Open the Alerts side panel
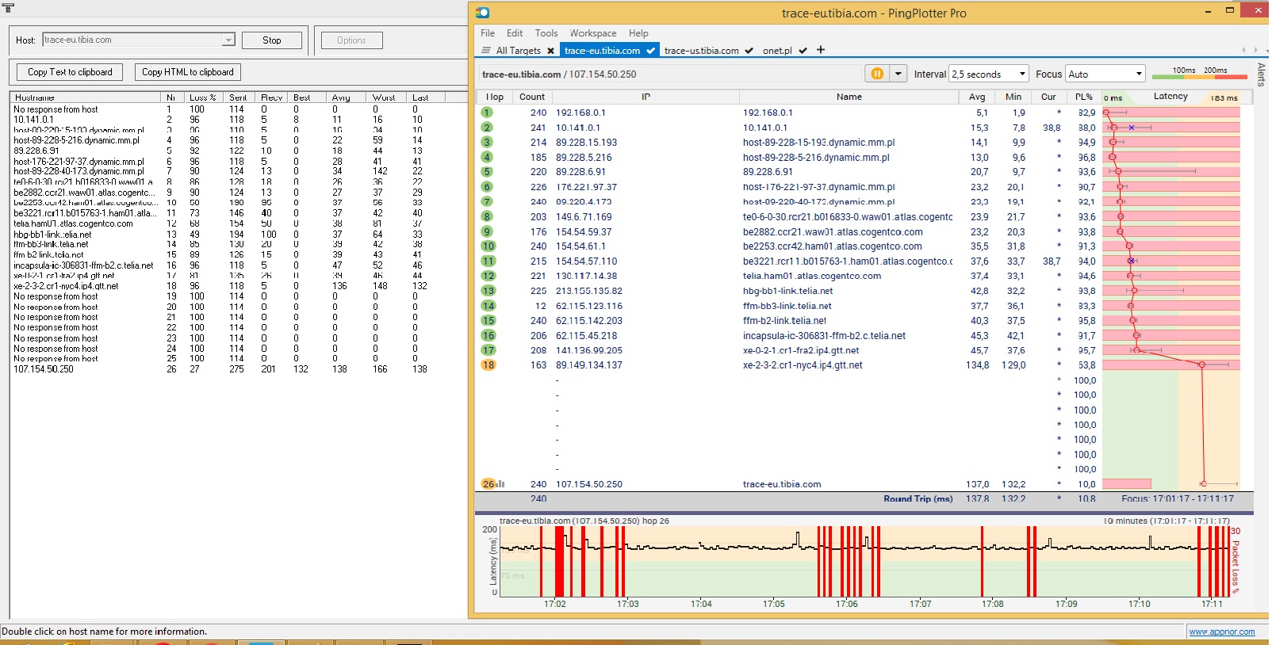This screenshot has height=645, width=1272. [x=1262, y=74]
